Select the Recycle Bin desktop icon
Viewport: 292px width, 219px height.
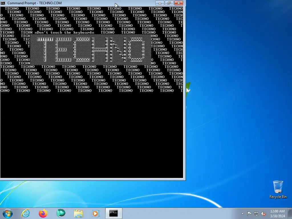278,190
